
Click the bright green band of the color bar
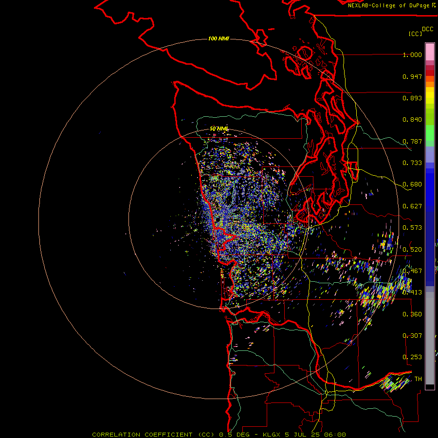(x=430, y=133)
